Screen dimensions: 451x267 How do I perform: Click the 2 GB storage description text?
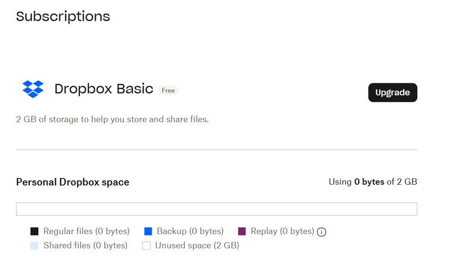pyautogui.click(x=112, y=119)
